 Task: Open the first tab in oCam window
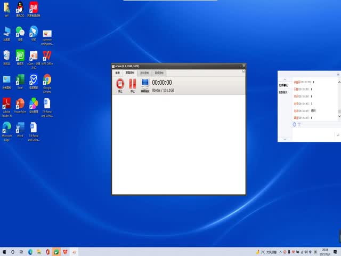pyautogui.click(x=117, y=73)
